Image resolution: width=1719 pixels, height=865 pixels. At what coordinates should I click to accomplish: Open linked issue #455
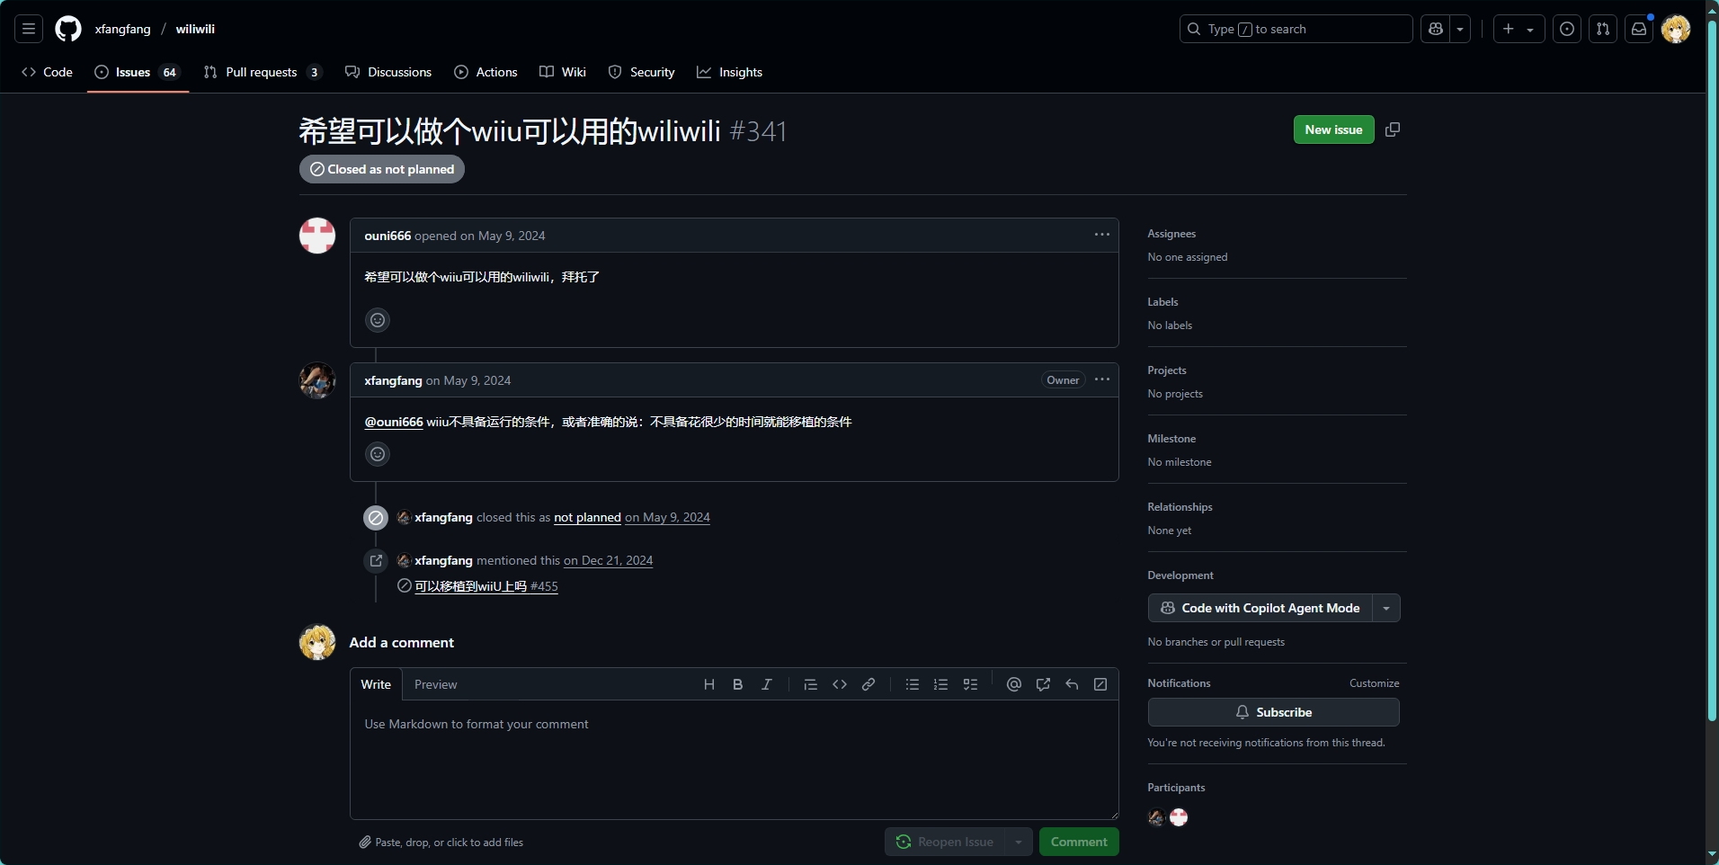click(x=485, y=586)
